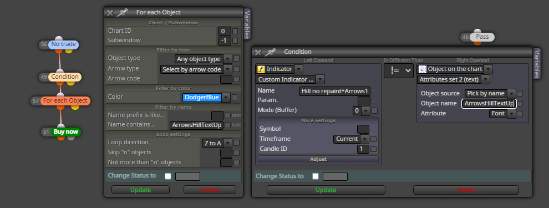Toggle the Chart ID checkbox
This screenshot has height=208, width=549.
(235, 31)
